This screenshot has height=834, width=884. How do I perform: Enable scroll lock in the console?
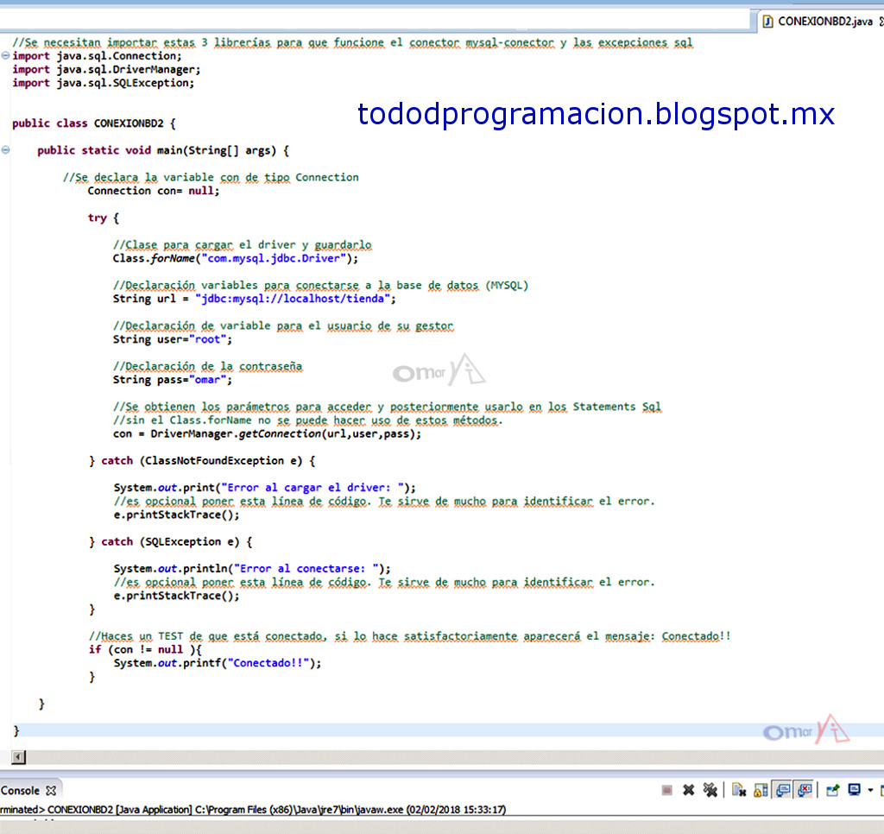coord(760,789)
